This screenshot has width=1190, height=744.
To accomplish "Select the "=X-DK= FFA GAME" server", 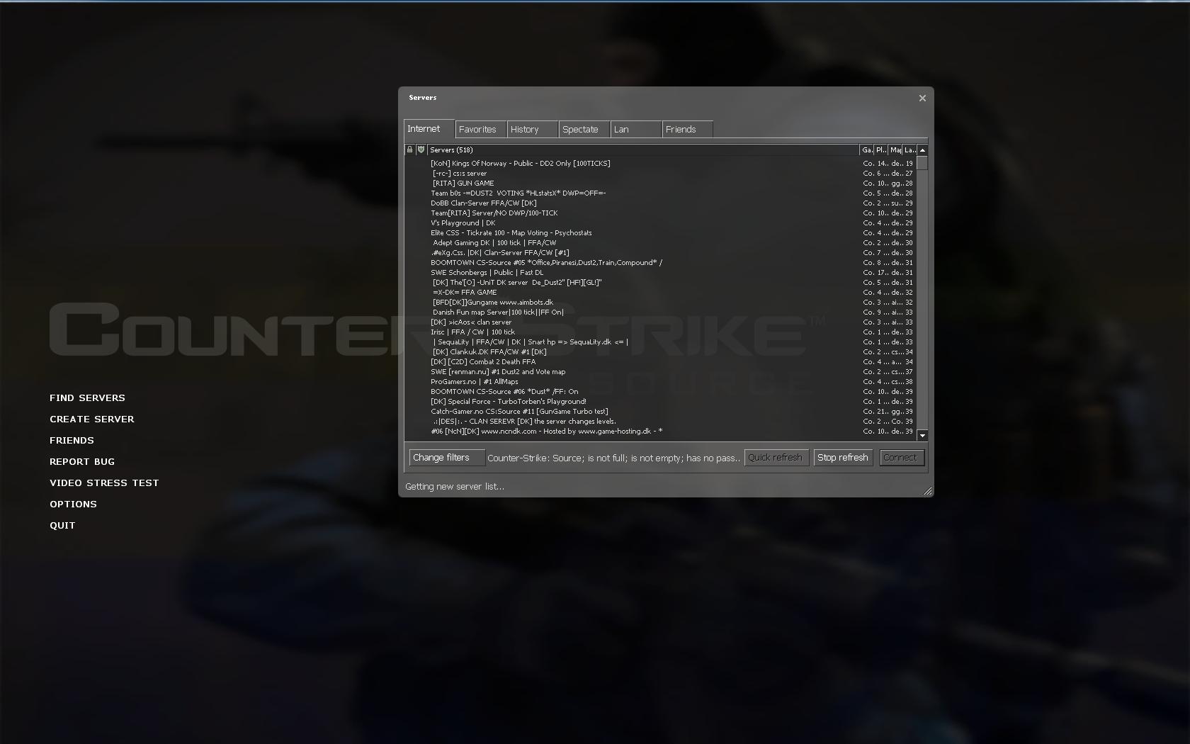I will pyautogui.click(x=660, y=293).
